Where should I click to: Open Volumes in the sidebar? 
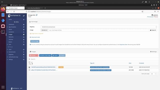[11, 39]
